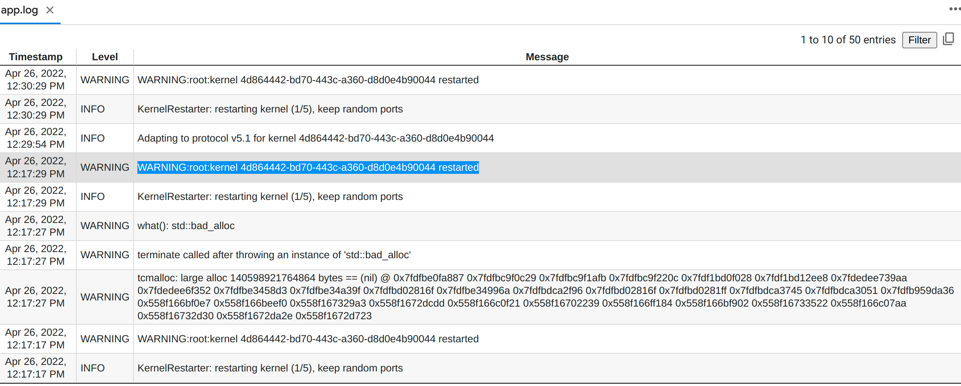Select the 12:30:29 PM KernelRestarter info row

pos(270,109)
